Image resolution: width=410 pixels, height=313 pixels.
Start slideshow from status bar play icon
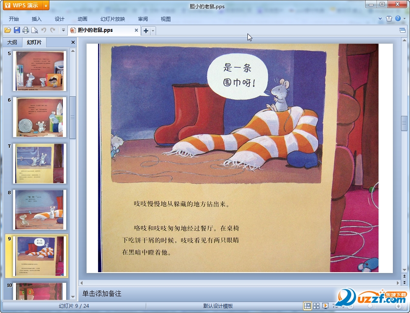pos(325,306)
